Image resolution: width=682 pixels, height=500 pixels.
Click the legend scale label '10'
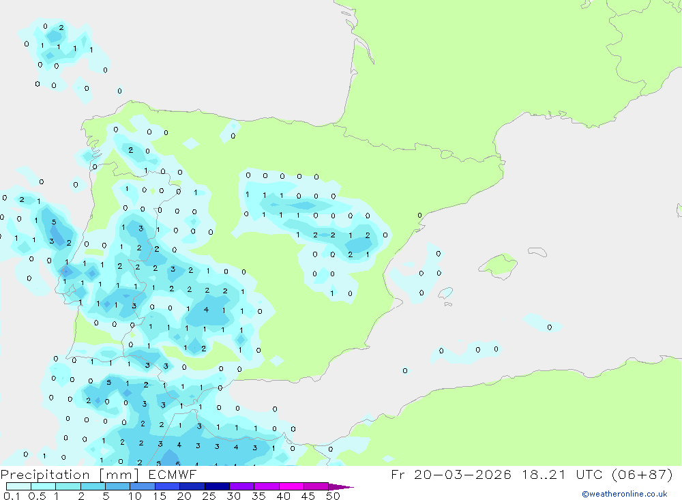pos(135,496)
